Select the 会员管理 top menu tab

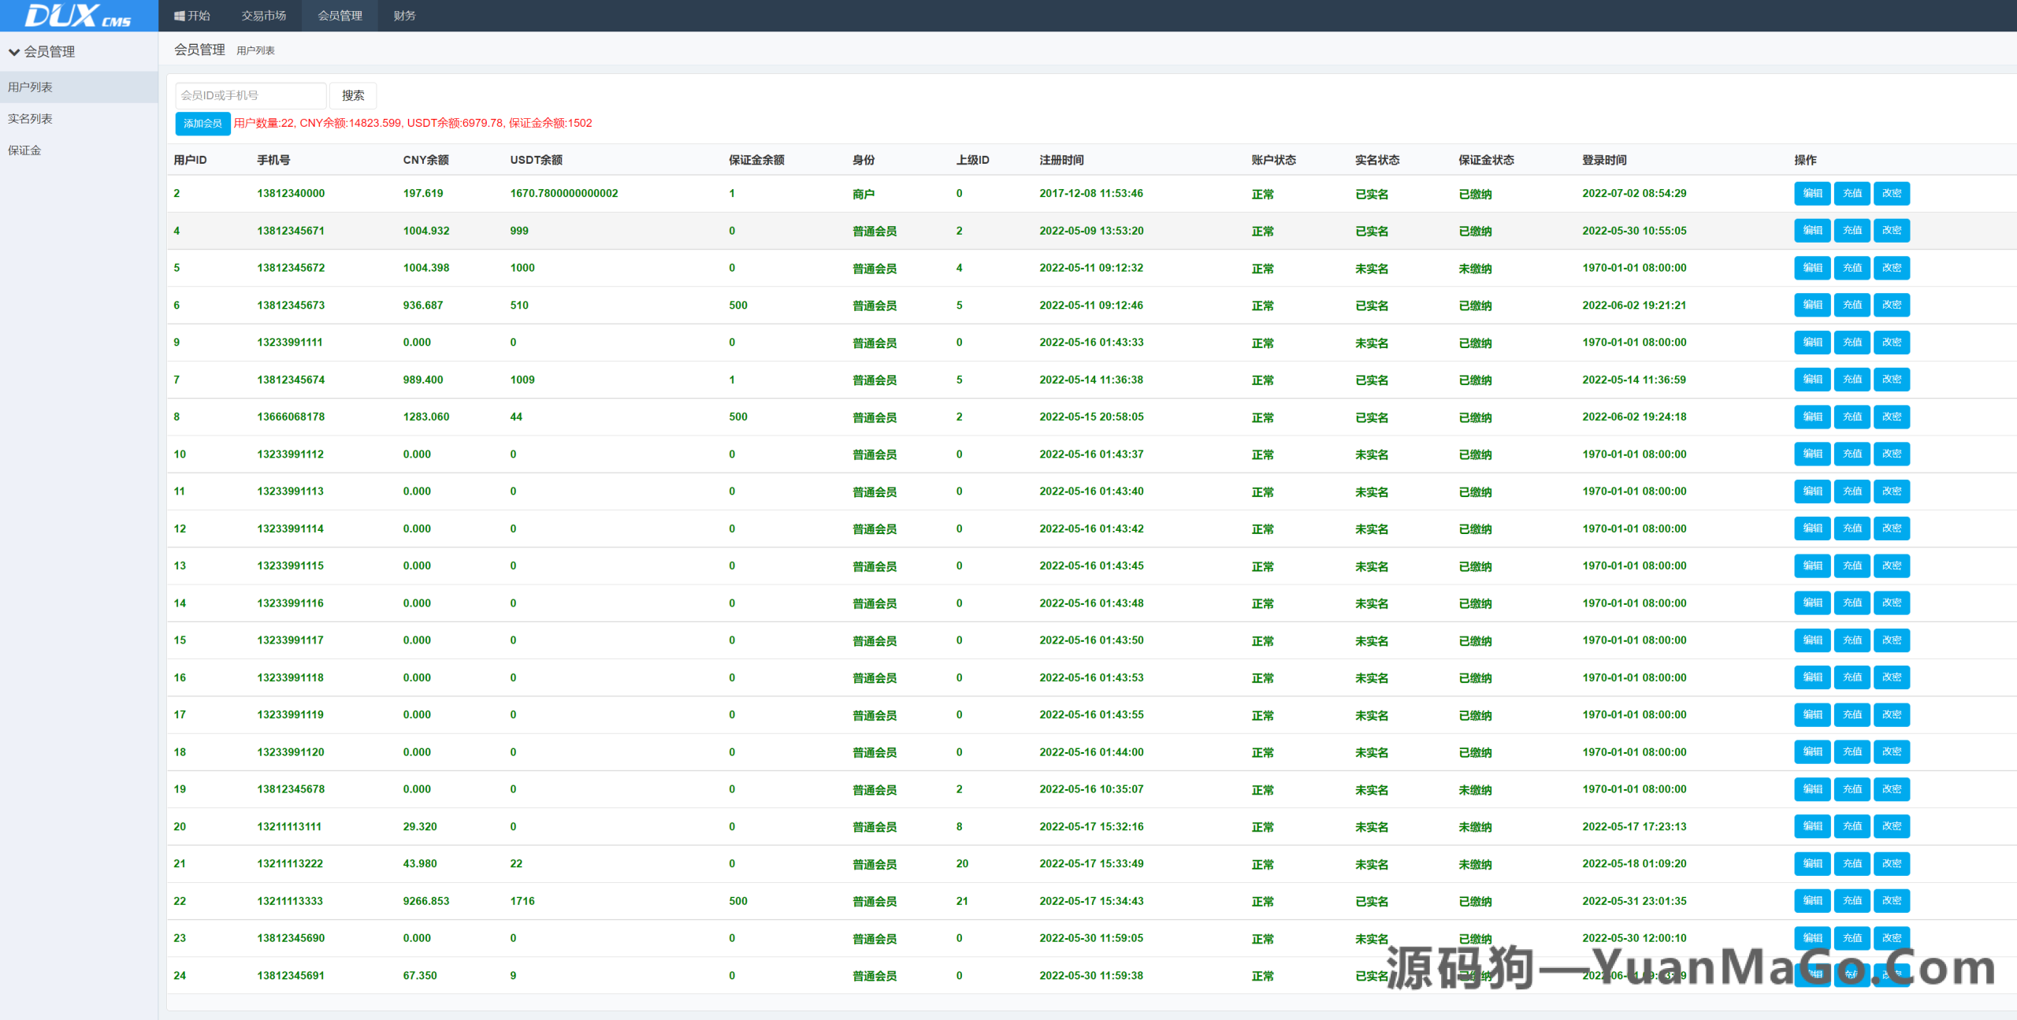tap(340, 16)
